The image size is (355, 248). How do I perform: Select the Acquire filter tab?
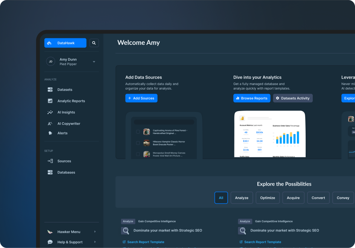click(x=293, y=198)
